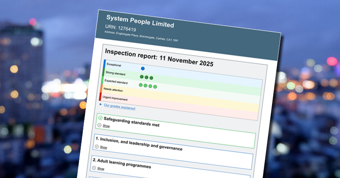Expand Show under Adult learning programmes
This screenshot has height=178, width=340.
tap(101, 168)
